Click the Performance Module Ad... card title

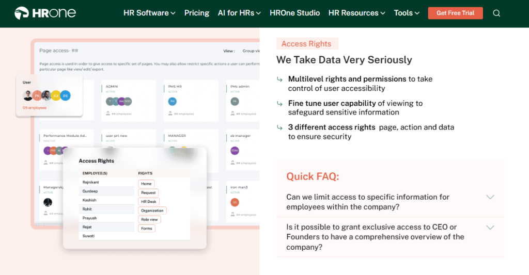(x=65, y=136)
